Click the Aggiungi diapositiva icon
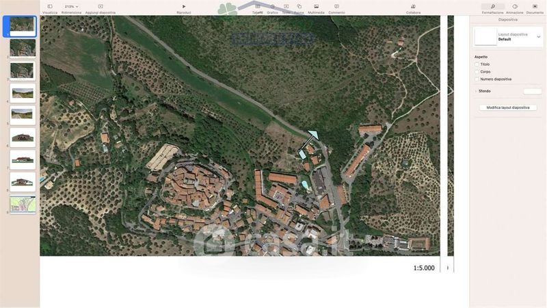 [x=101, y=6]
